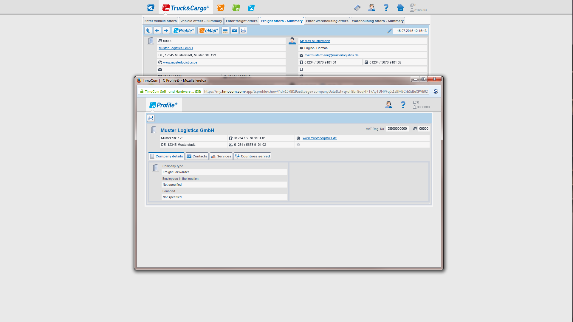Click the Profile toolbar button
The height and width of the screenshot is (322, 573).
[184, 30]
